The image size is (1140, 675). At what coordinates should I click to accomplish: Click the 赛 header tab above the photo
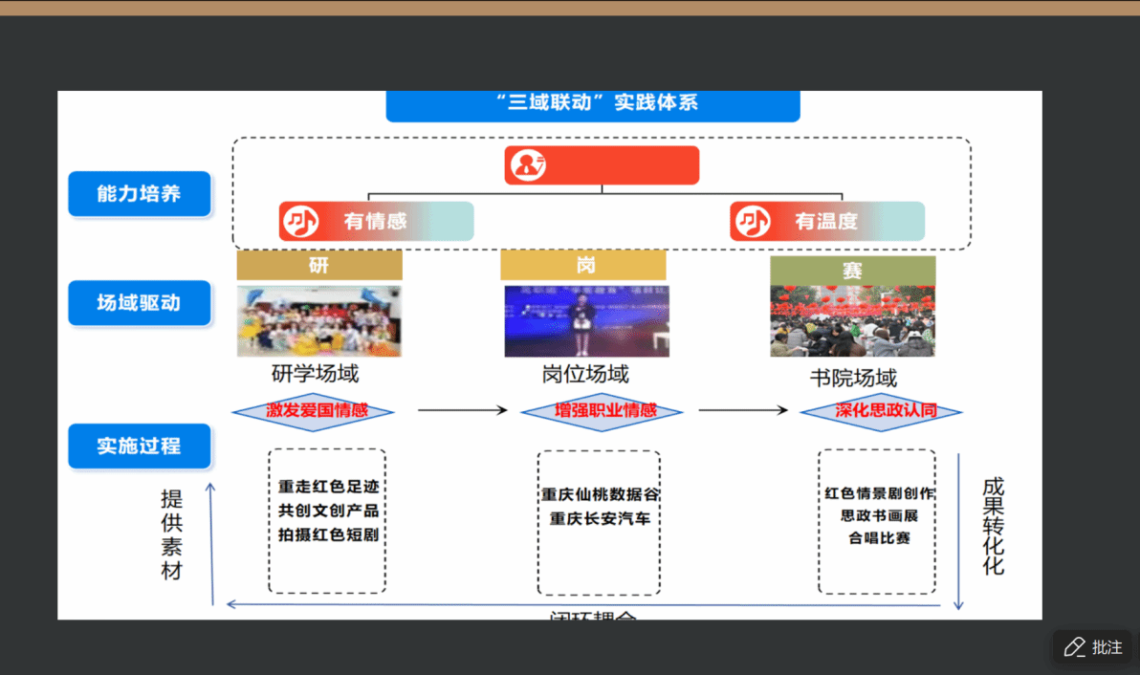[x=852, y=271]
